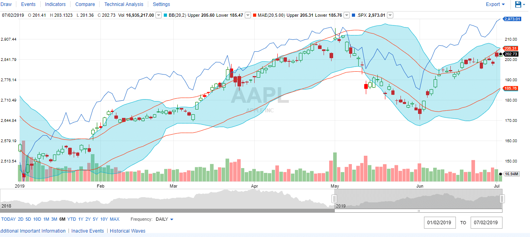This screenshot has height=237, width=530.
Task: Click the start date field 01/02/2019
Action: (440, 223)
